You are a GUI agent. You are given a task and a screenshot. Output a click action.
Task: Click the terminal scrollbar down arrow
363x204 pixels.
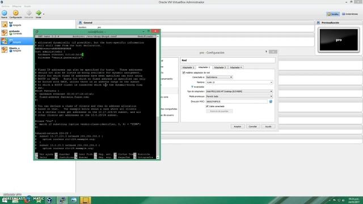point(158,158)
